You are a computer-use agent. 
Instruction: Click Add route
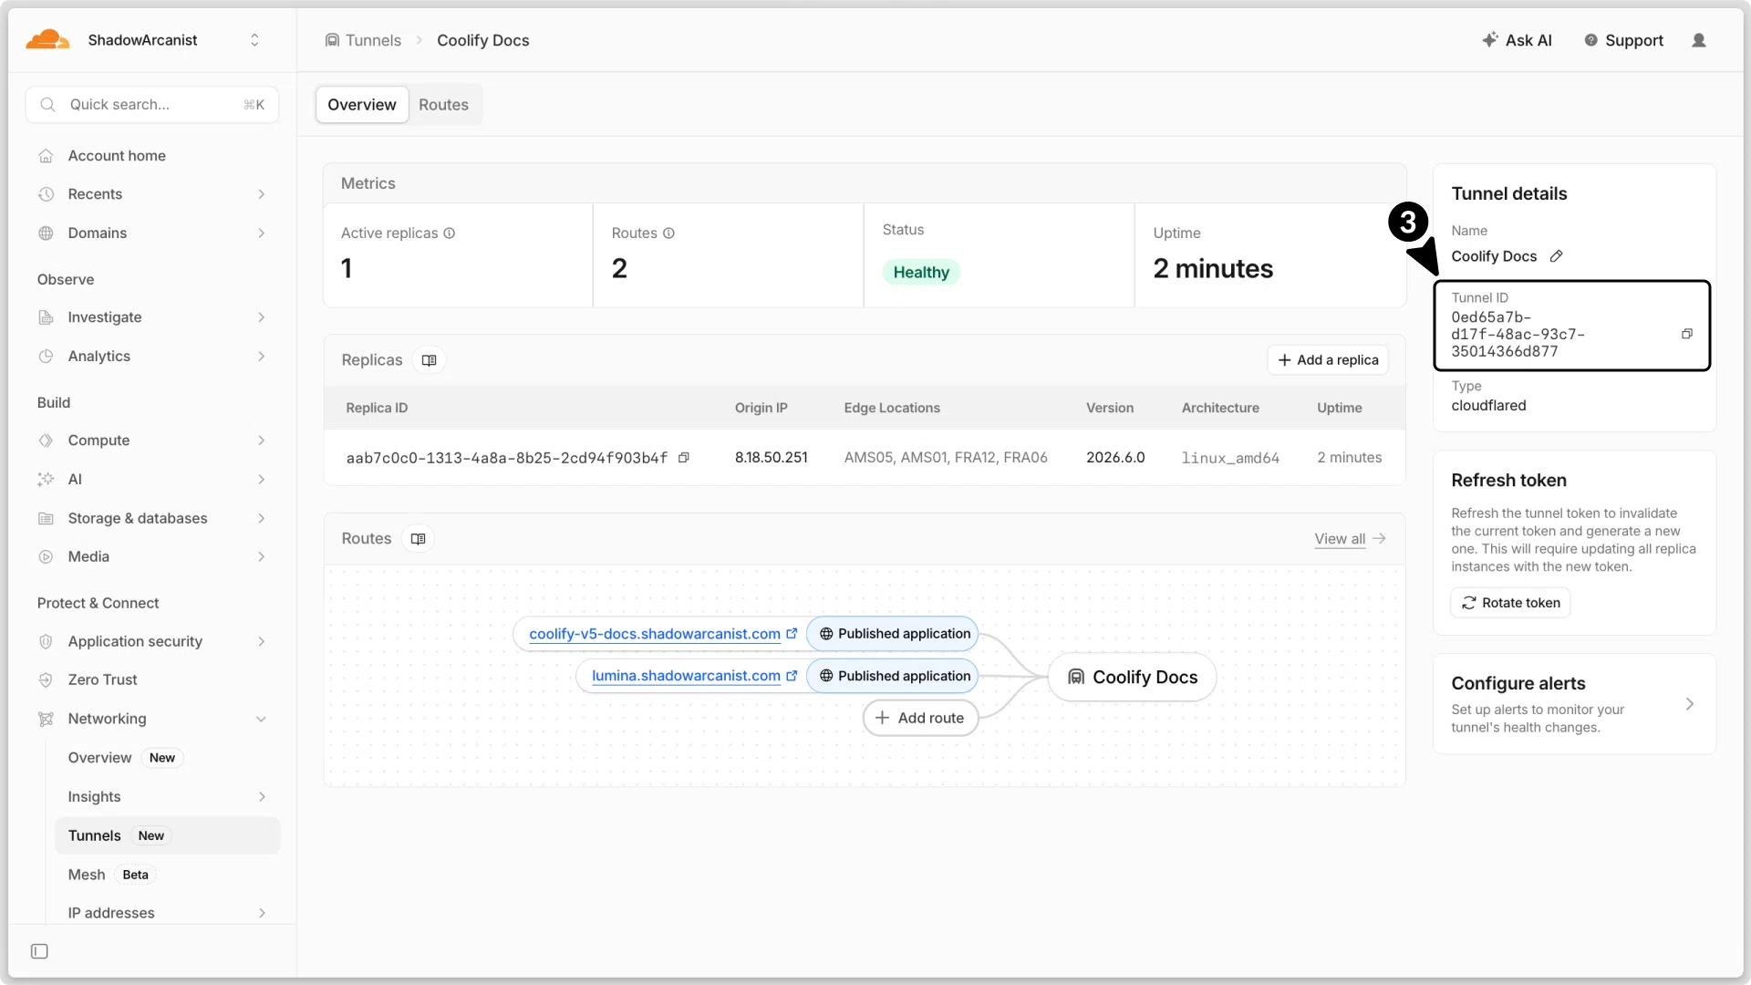pos(920,718)
